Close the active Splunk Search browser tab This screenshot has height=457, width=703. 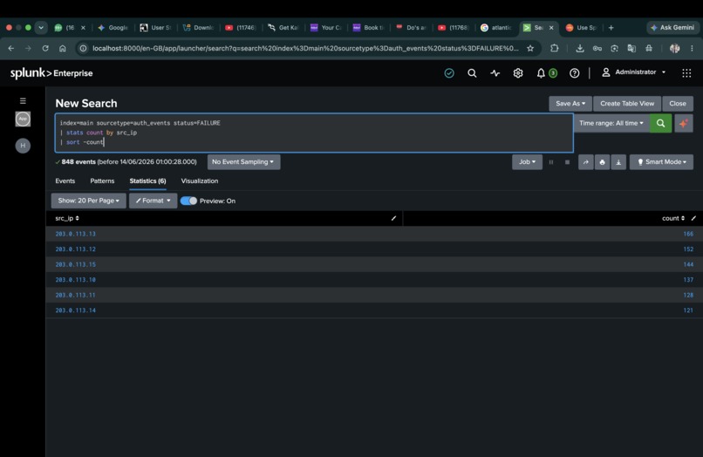pyautogui.click(x=551, y=28)
